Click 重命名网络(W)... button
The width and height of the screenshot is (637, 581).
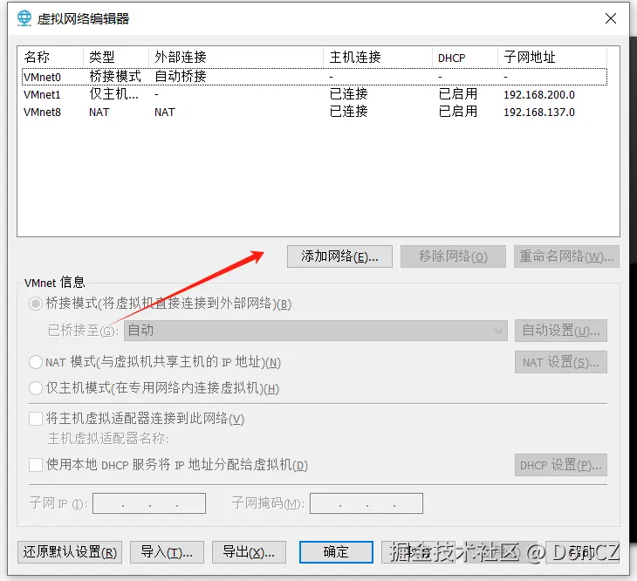click(566, 256)
